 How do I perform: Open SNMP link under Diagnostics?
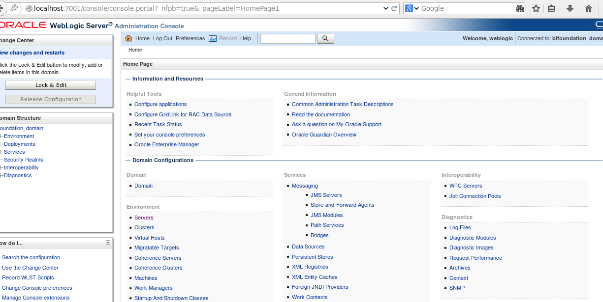(x=457, y=288)
